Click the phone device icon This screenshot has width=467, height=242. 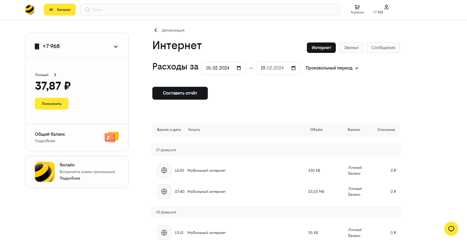[37, 47]
